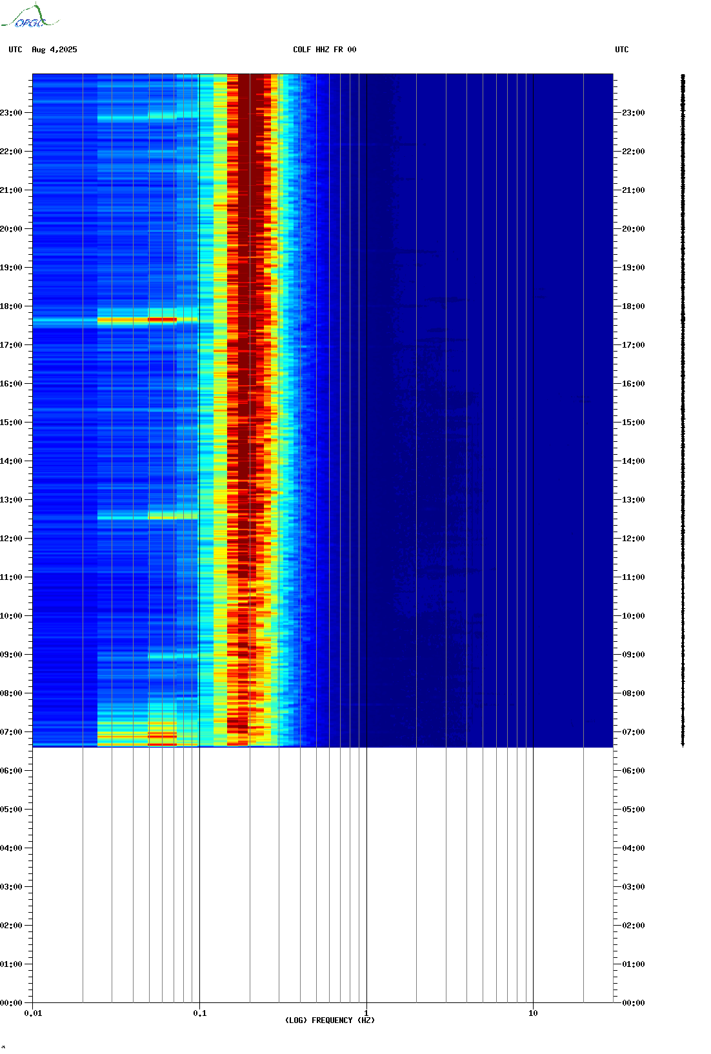Viewport: 711px width, 1054px height.
Task: Select the date text 'Aug 4,2025'
Action: point(54,50)
